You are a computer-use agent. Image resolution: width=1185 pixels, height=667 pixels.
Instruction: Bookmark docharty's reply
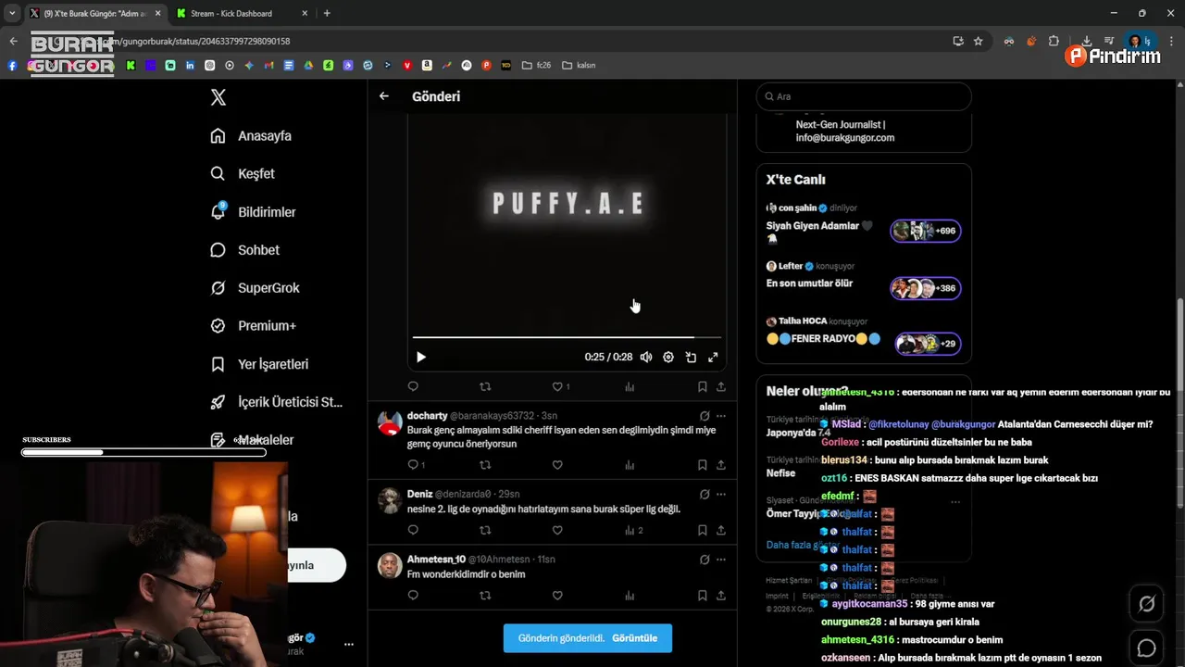[702, 465]
